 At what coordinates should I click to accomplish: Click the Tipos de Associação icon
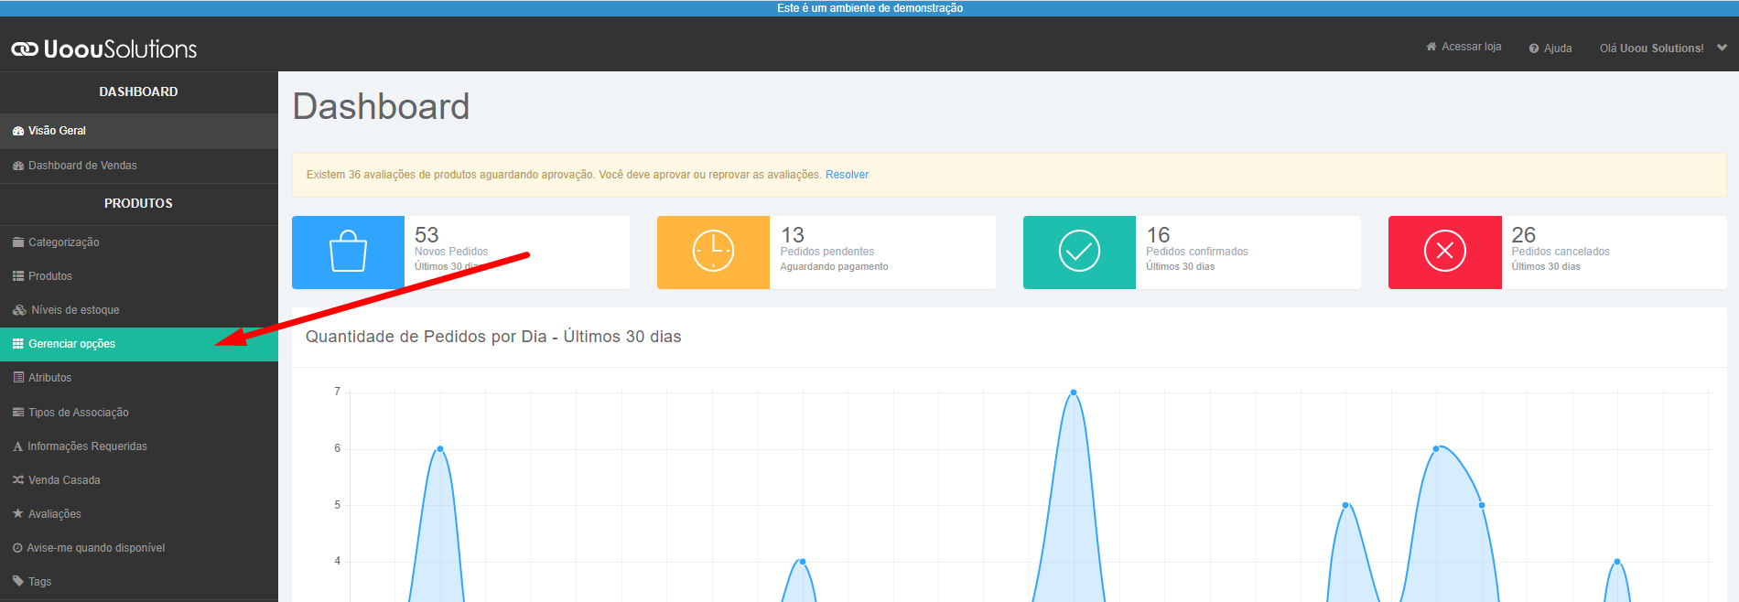coord(18,413)
